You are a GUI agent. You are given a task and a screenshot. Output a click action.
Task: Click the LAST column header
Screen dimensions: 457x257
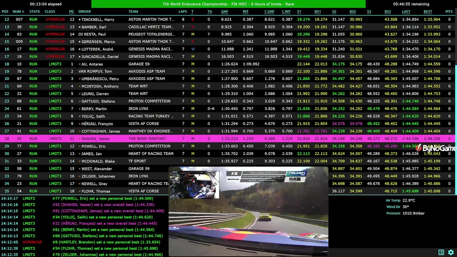point(406,12)
